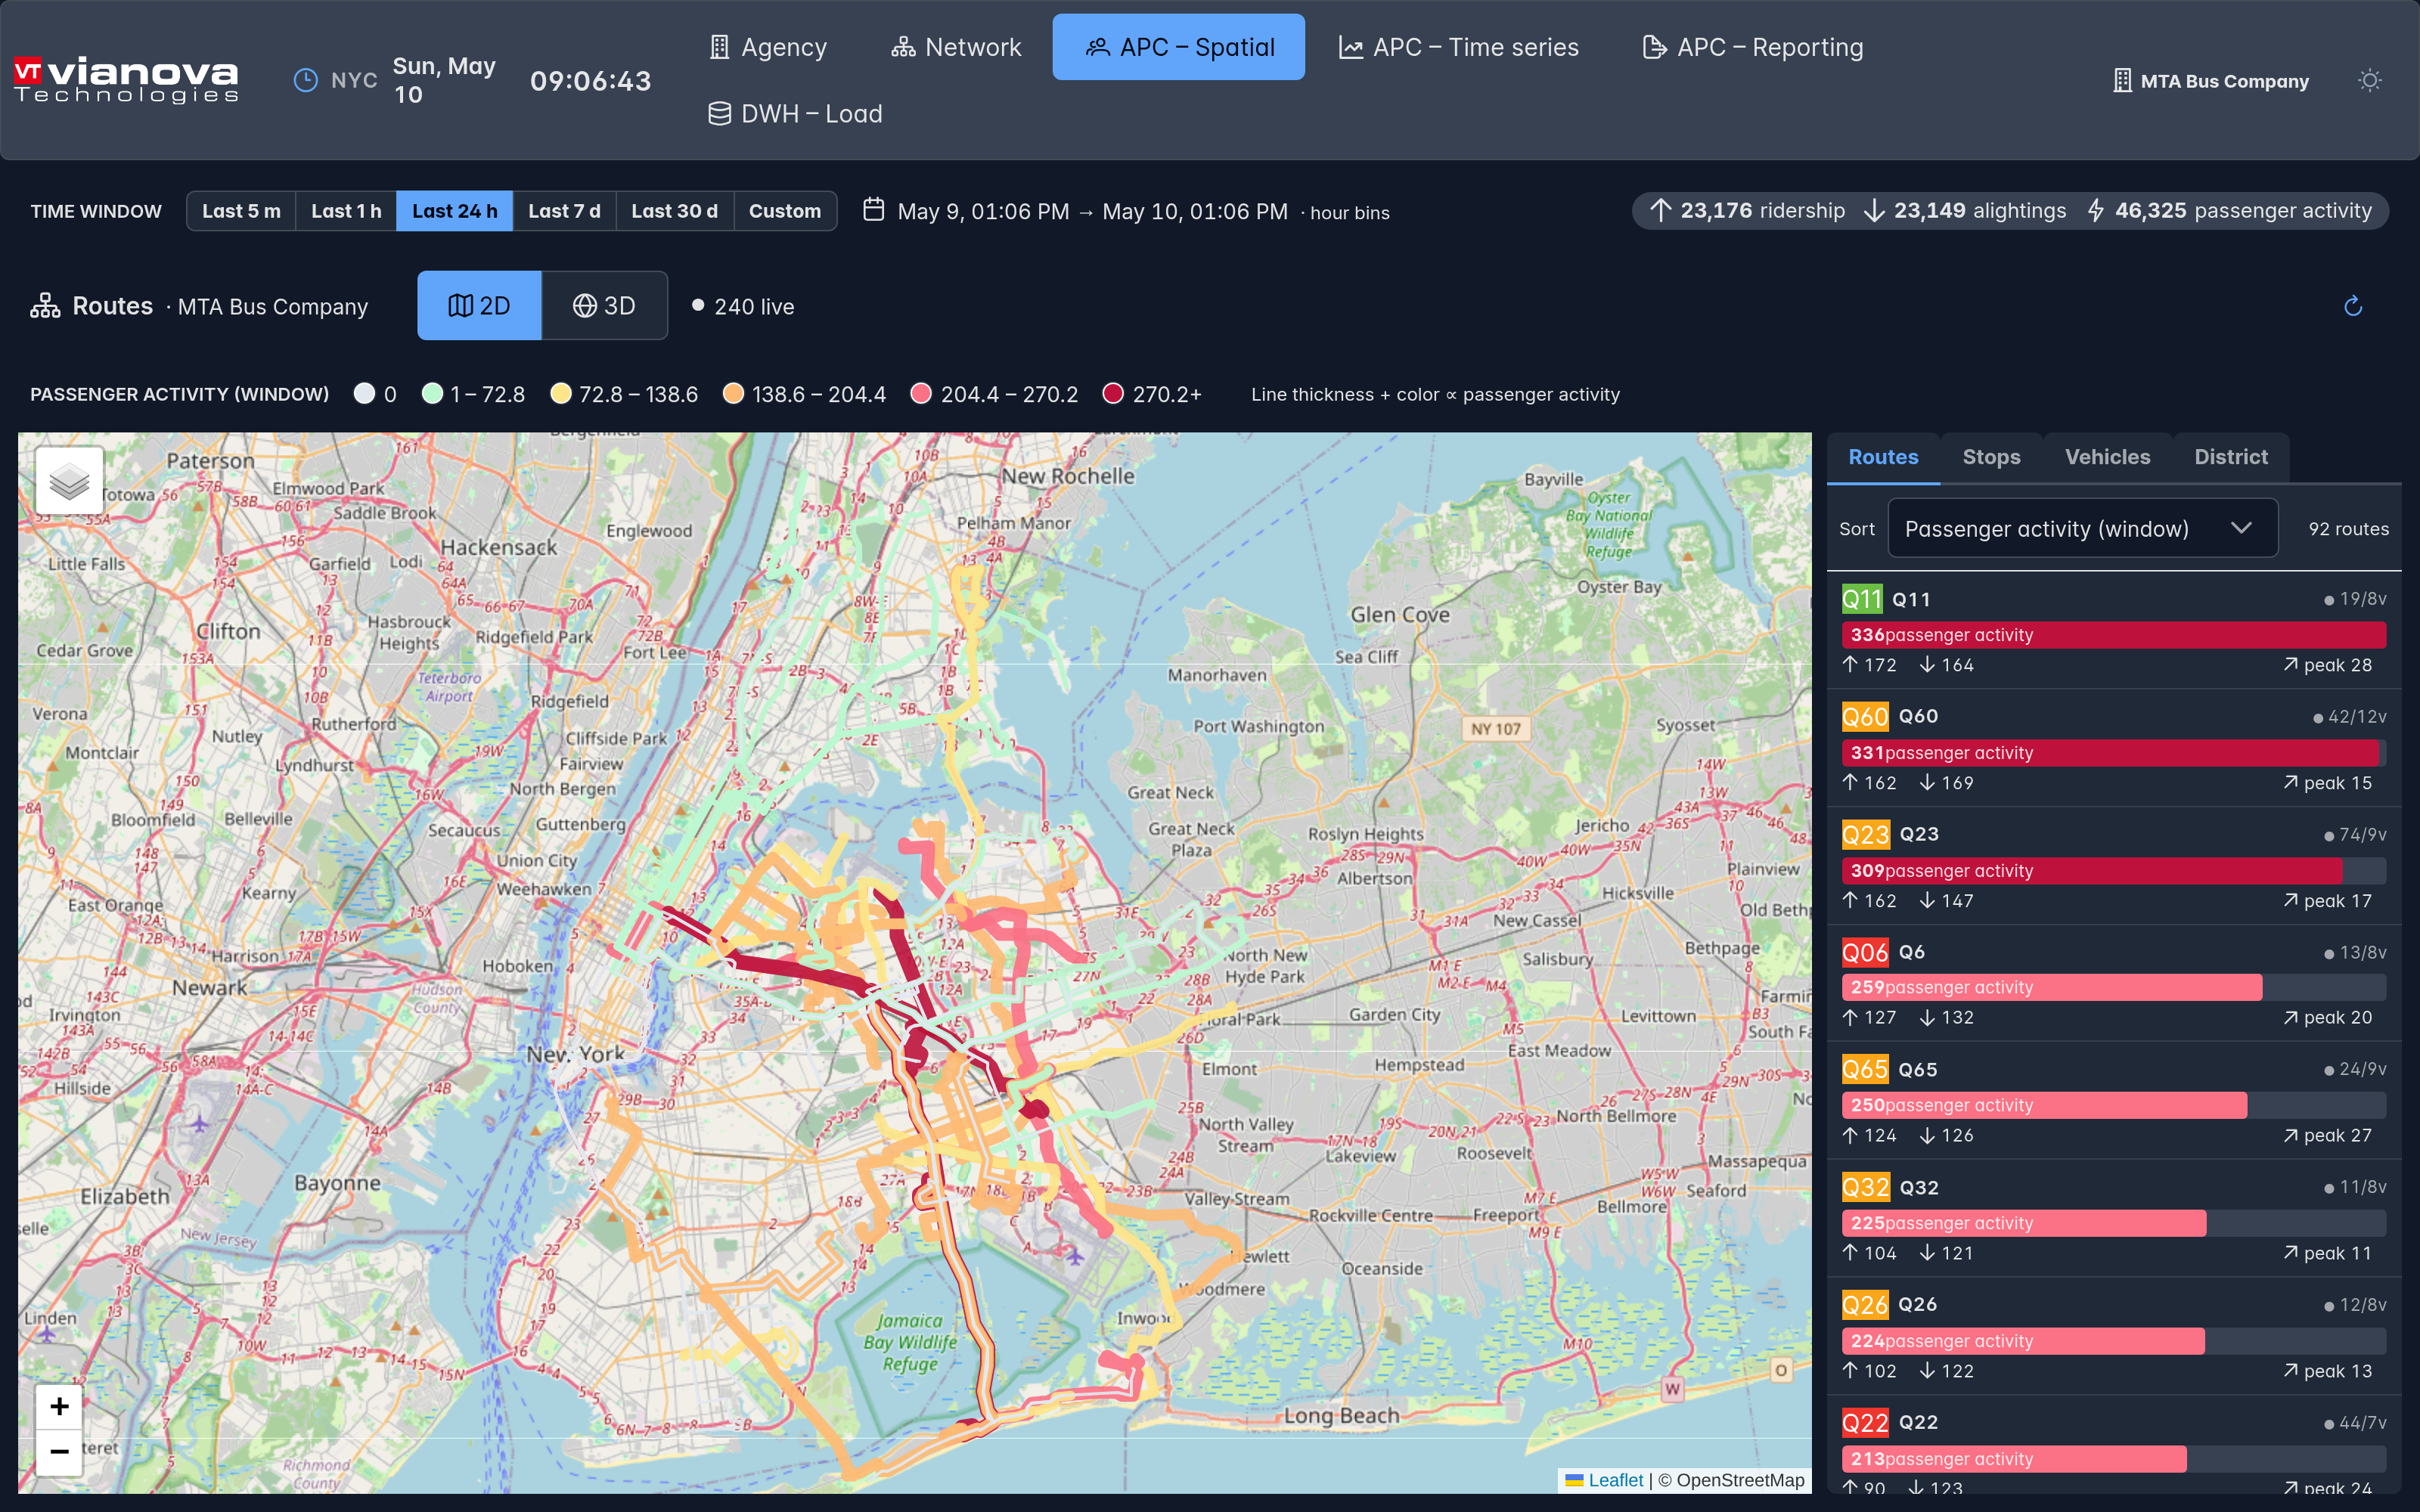2420x1512 pixels.
Task: Click the Leaflet attribution link
Action: (x=1604, y=1480)
